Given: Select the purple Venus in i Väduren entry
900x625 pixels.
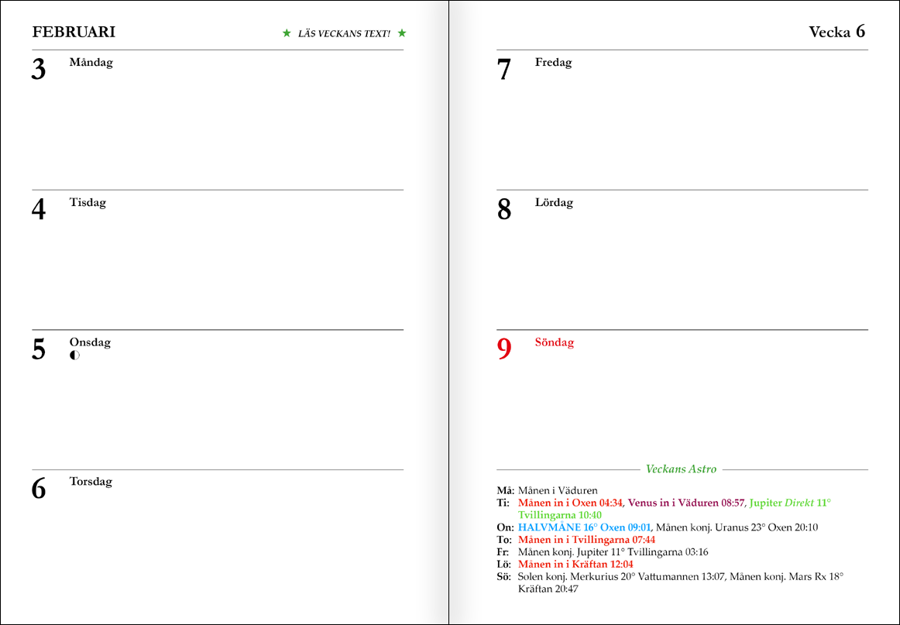Looking at the screenshot, I should pos(685,503).
